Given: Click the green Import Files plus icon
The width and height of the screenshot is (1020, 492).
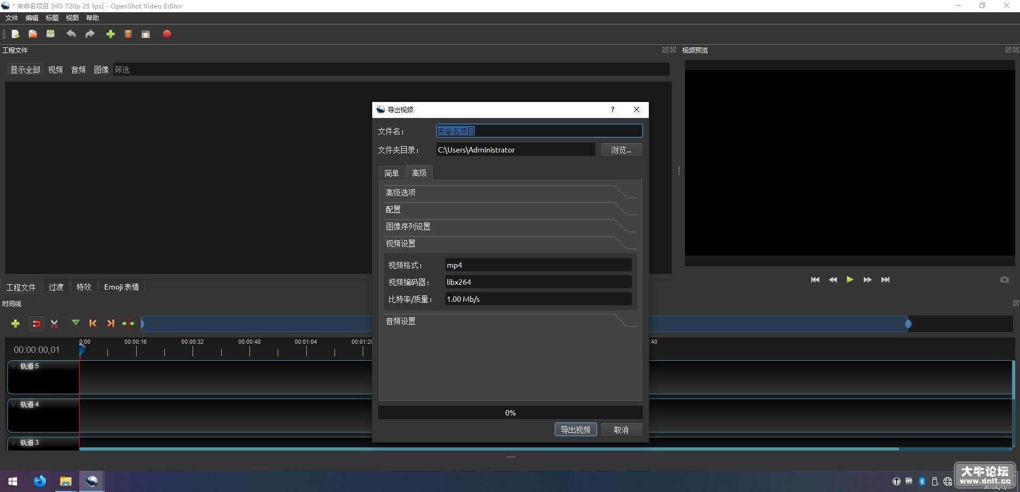Looking at the screenshot, I should (111, 34).
